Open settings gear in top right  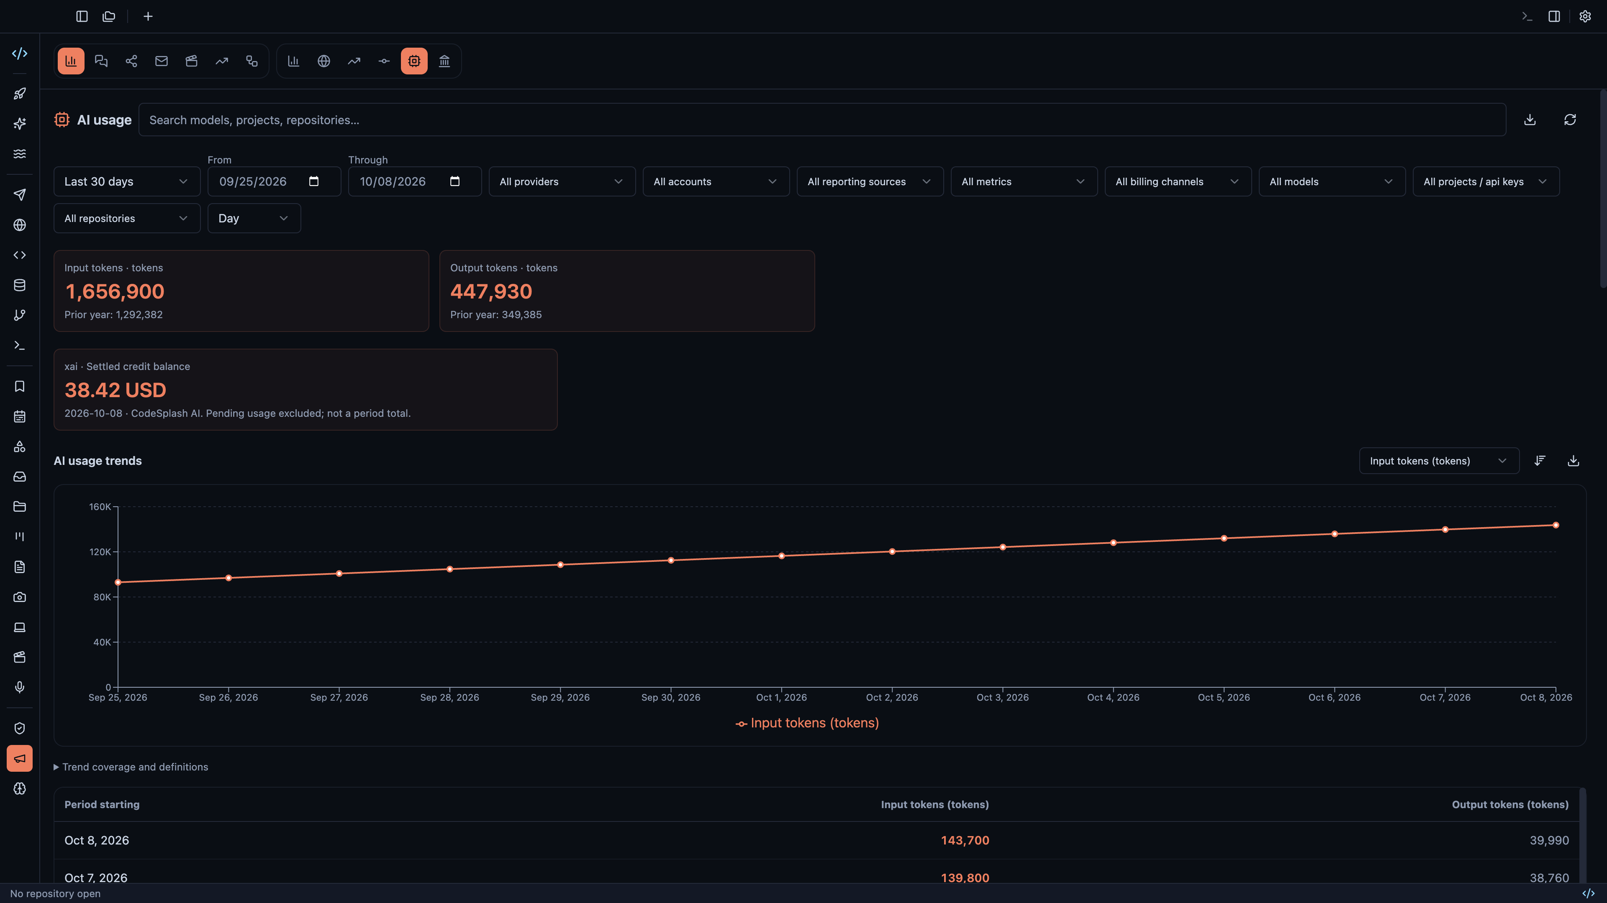1585,16
